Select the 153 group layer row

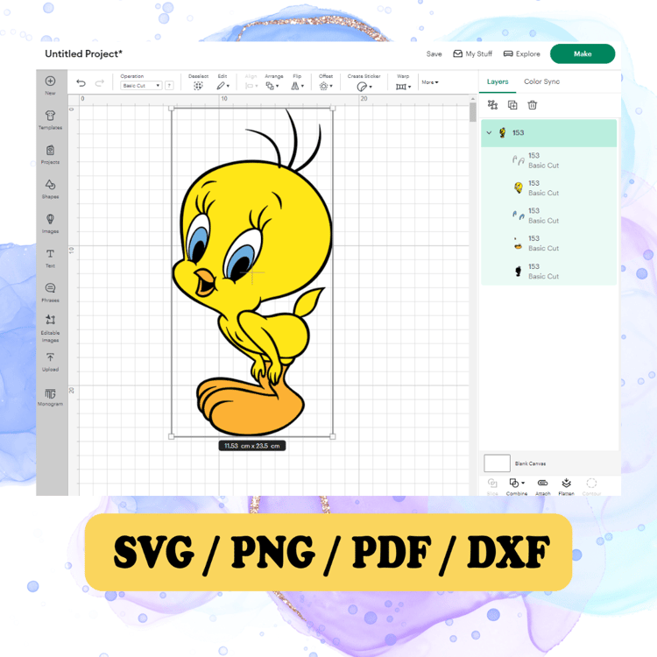click(549, 133)
